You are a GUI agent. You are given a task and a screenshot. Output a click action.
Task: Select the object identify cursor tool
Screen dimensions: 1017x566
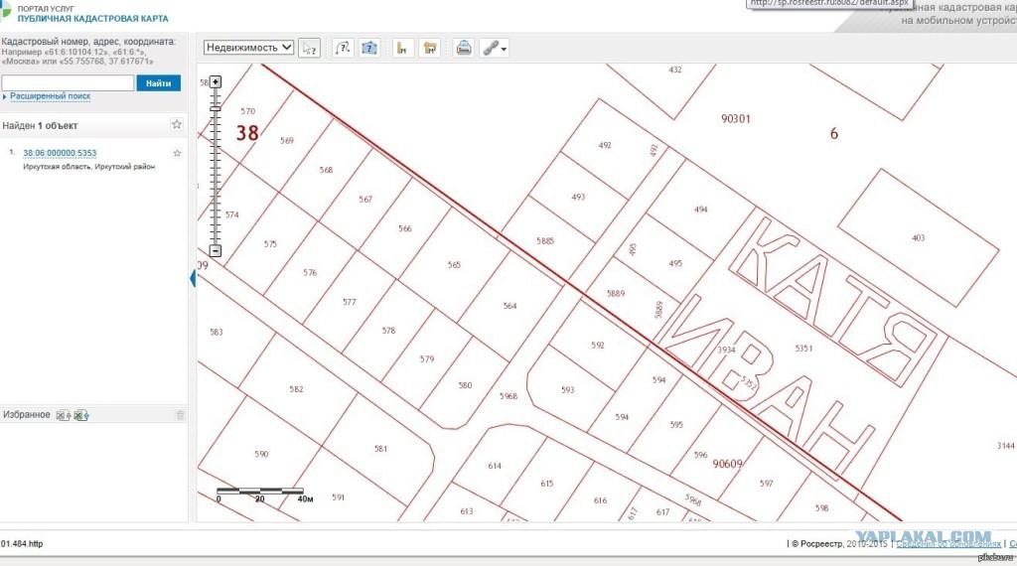310,48
